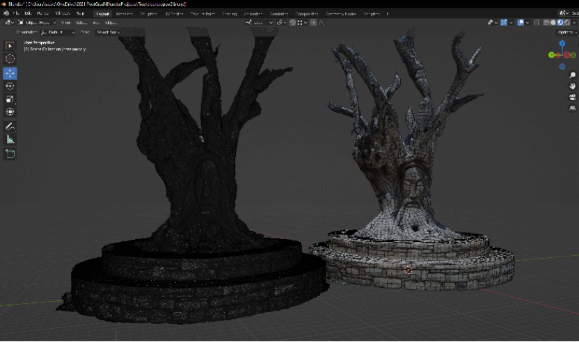Open the Window menu

point(63,13)
